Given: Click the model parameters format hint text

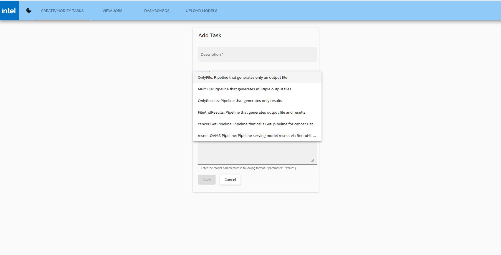Looking at the screenshot, I should (x=248, y=168).
